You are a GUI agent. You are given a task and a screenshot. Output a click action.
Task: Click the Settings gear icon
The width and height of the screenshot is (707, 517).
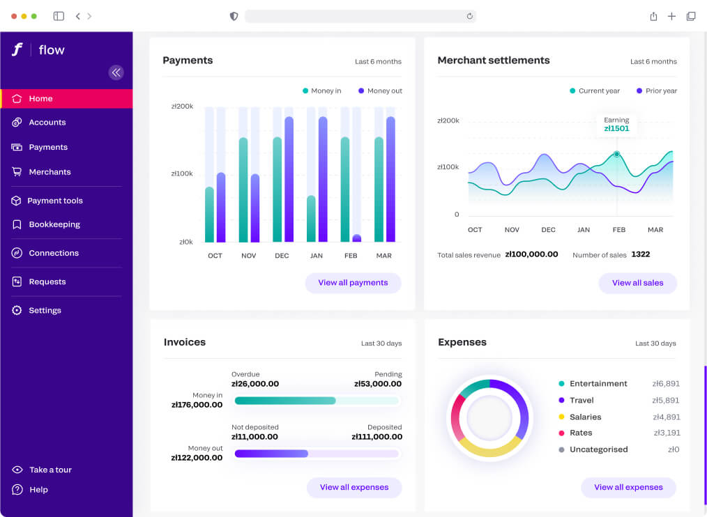(17, 311)
